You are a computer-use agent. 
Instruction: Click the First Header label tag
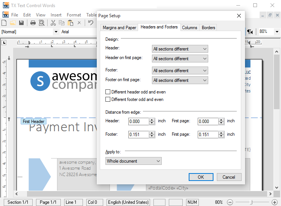click(x=33, y=122)
